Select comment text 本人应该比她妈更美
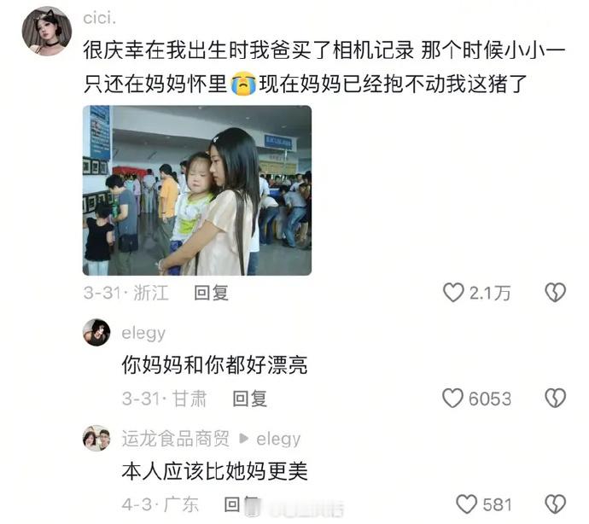This screenshot has height=524, width=589. click(x=214, y=470)
